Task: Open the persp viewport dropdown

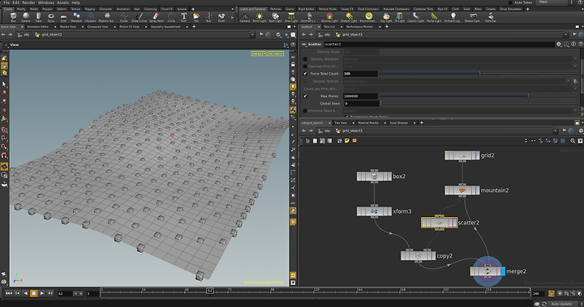Action: coord(259,53)
